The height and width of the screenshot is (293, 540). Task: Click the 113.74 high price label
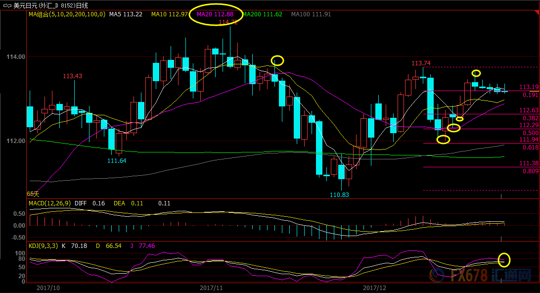point(421,63)
